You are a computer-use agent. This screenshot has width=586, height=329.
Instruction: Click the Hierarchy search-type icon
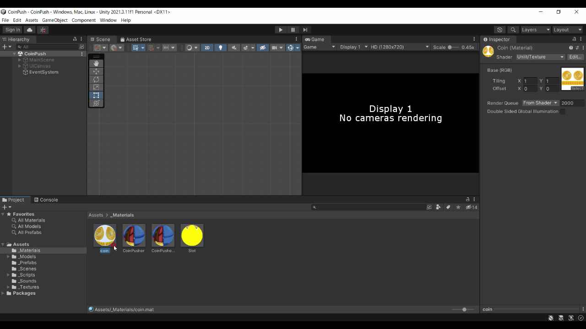pos(82,47)
